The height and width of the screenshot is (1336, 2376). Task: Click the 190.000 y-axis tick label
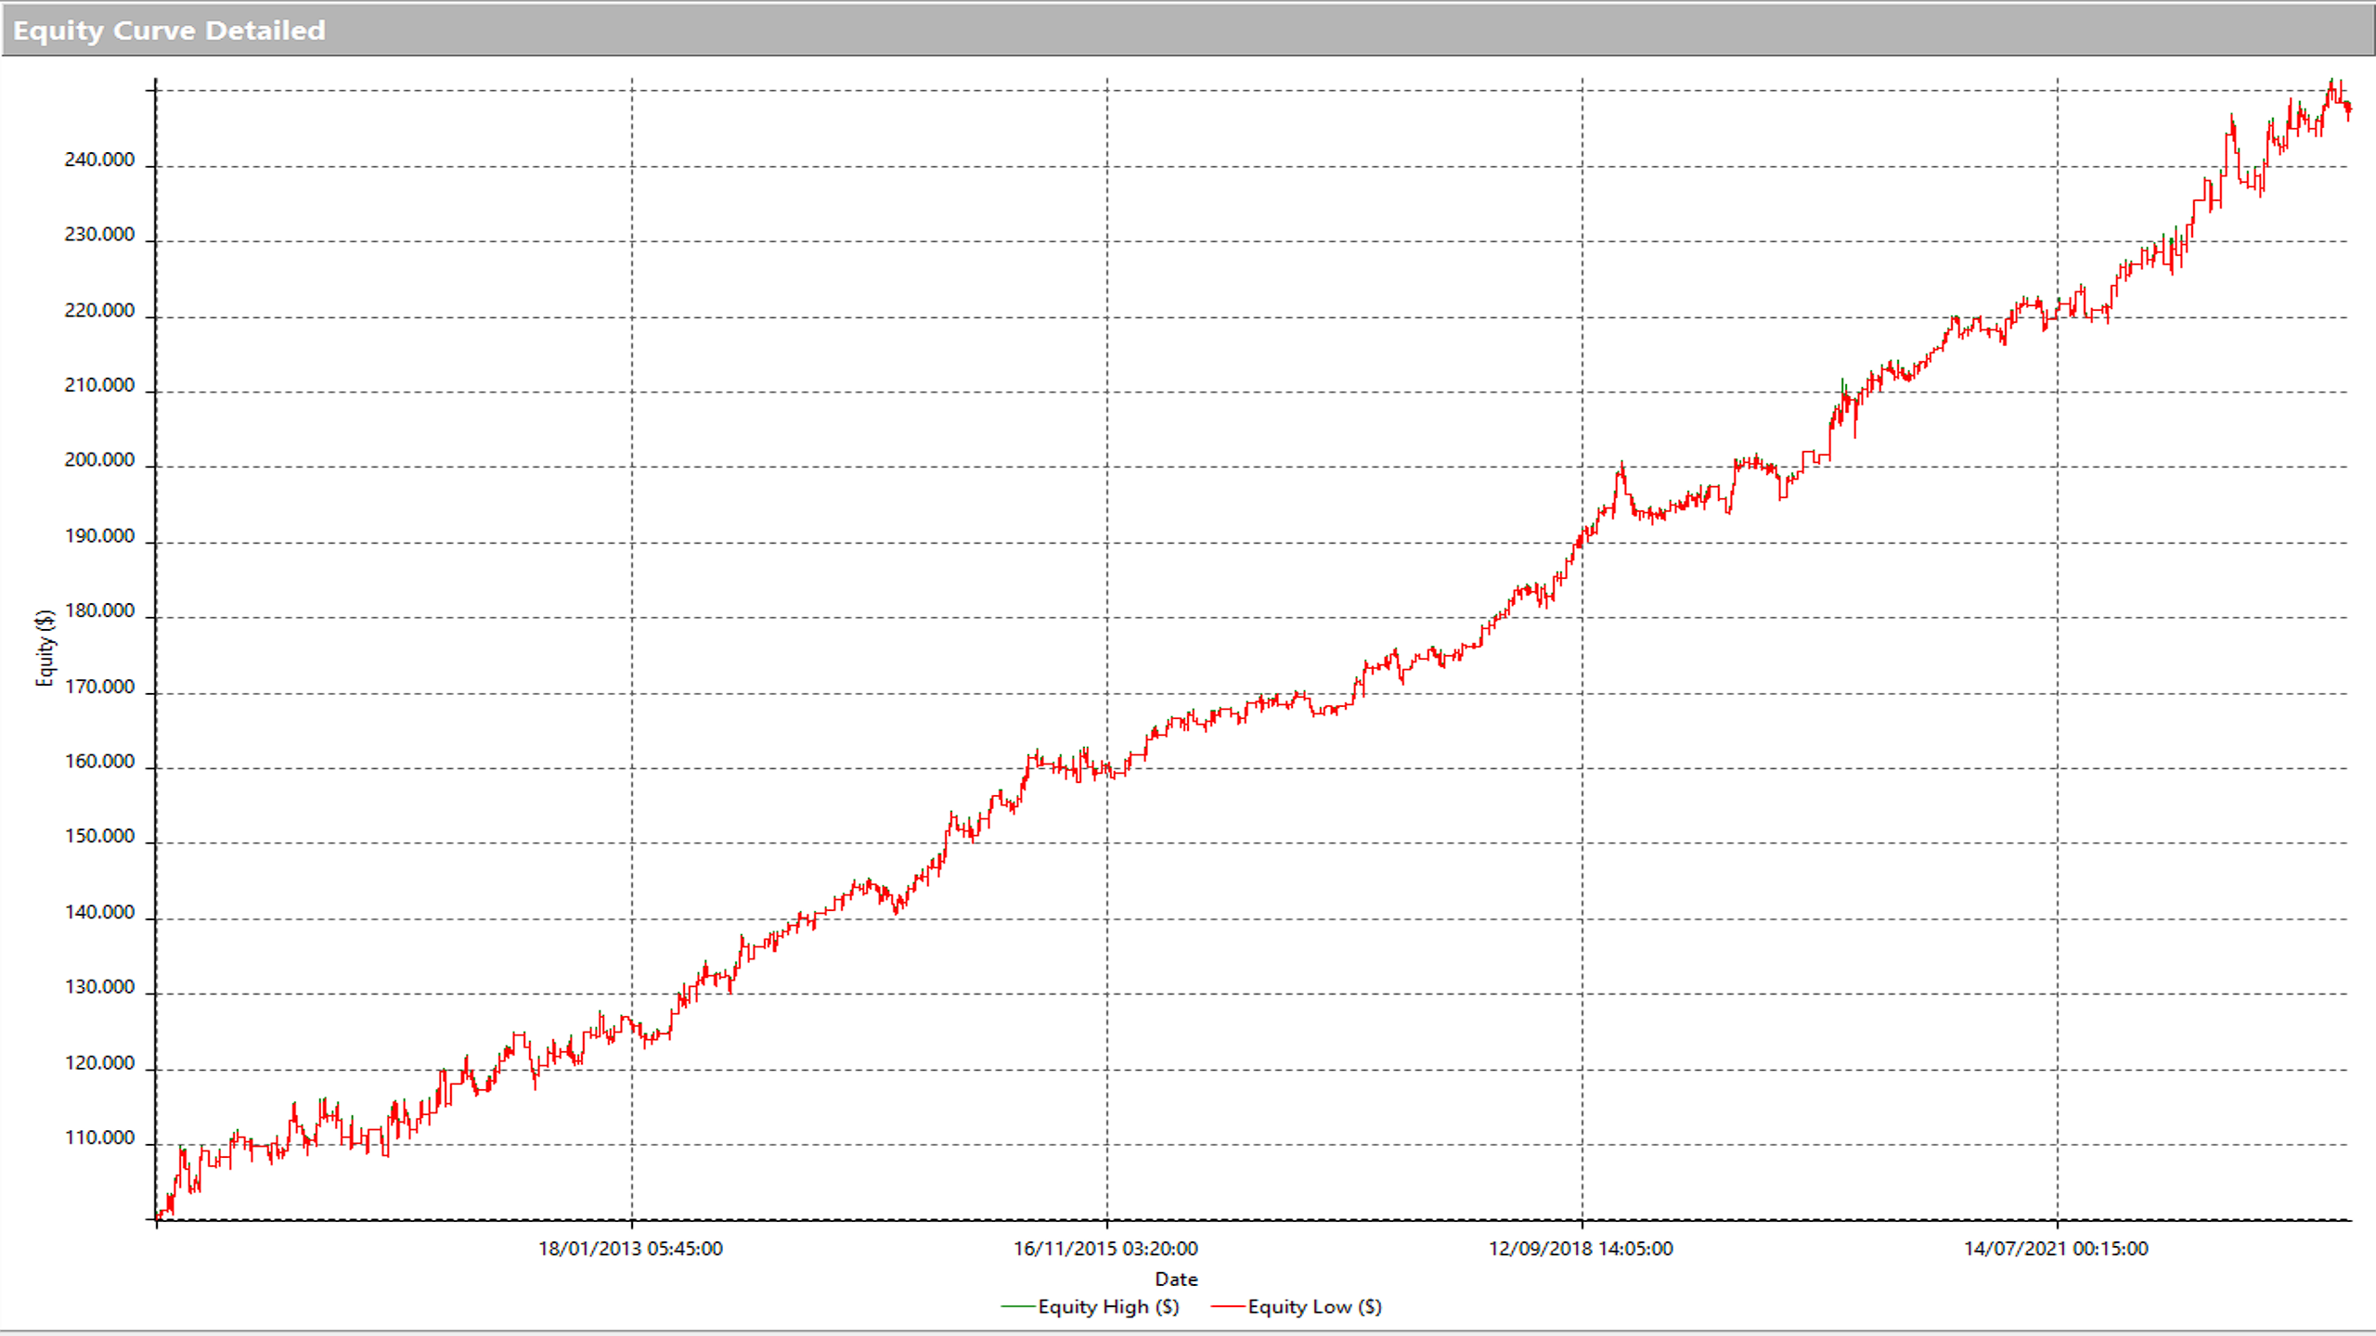[x=99, y=536]
